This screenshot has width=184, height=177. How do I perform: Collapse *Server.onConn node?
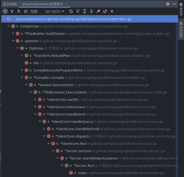point(53,151)
